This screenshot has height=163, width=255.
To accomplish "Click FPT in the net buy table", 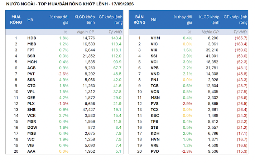I will tap(31, 50).
